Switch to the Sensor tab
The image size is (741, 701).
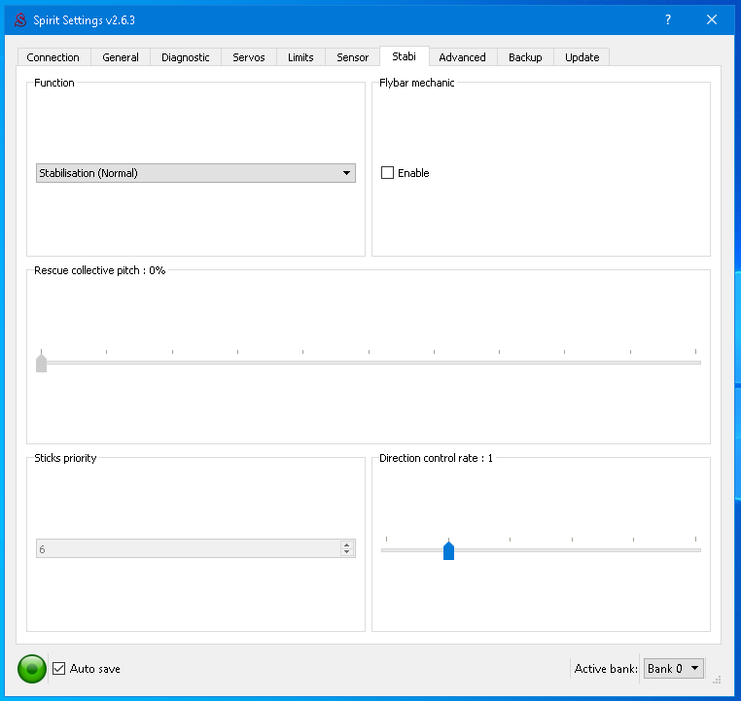(352, 57)
